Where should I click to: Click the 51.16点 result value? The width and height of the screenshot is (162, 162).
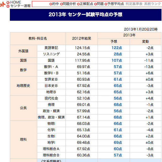84,73
